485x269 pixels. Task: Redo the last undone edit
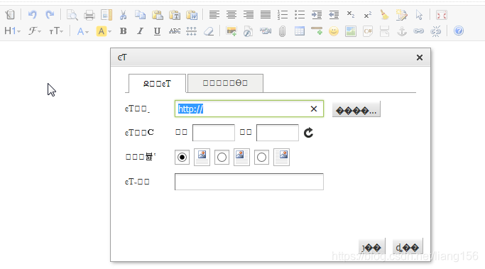click(50, 14)
